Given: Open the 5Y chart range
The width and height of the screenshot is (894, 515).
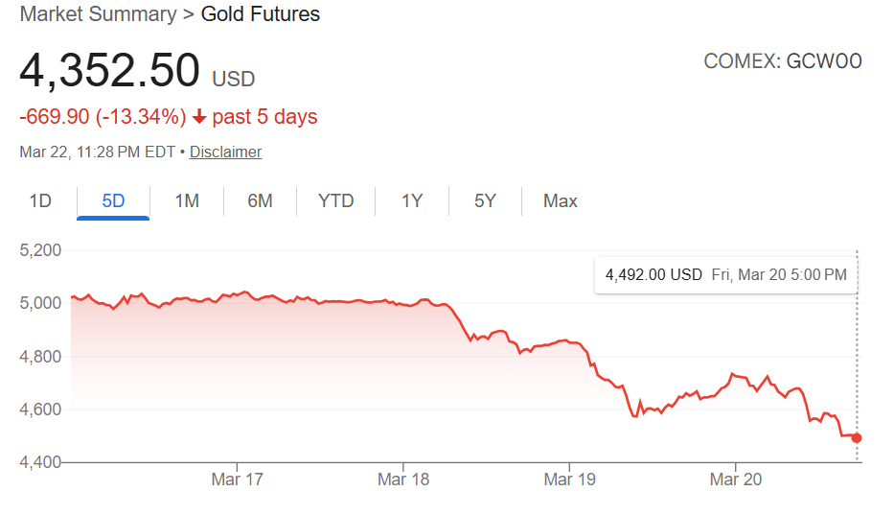Looking at the screenshot, I should click(485, 200).
